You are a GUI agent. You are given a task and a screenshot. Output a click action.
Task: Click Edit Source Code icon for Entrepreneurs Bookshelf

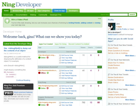(x=60, y=70)
